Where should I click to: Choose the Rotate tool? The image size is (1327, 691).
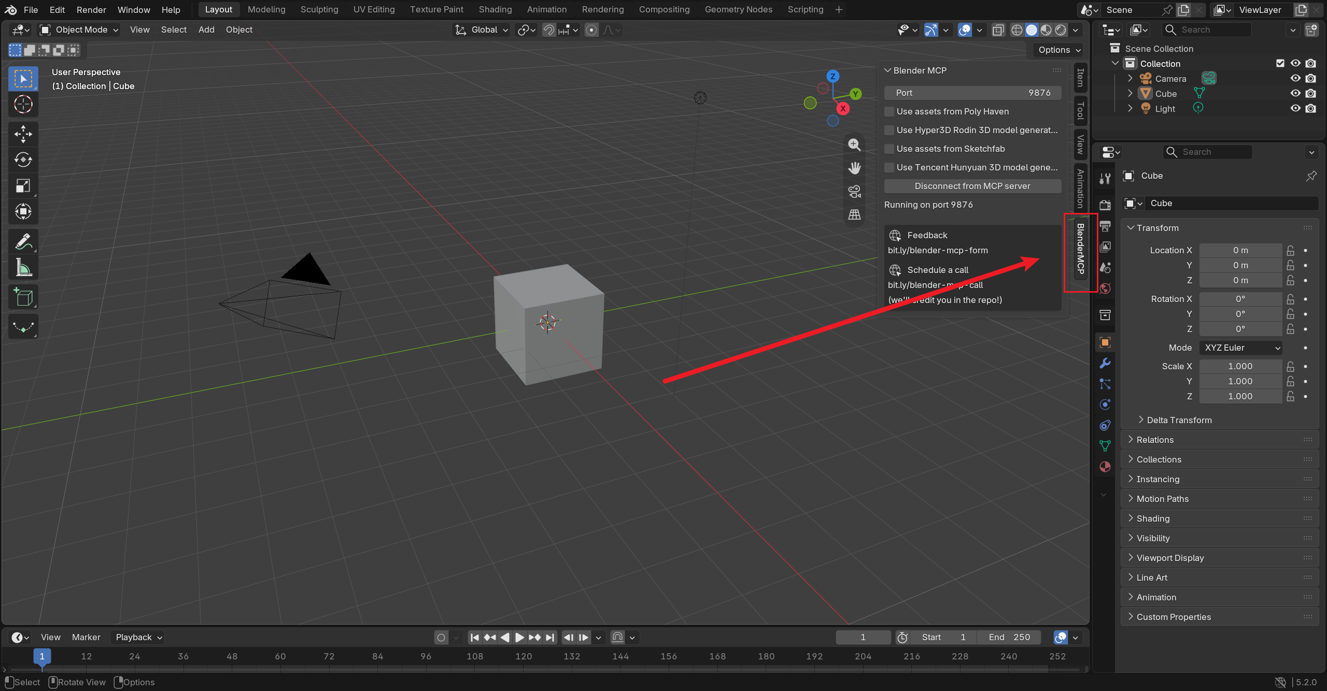pyautogui.click(x=23, y=160)
